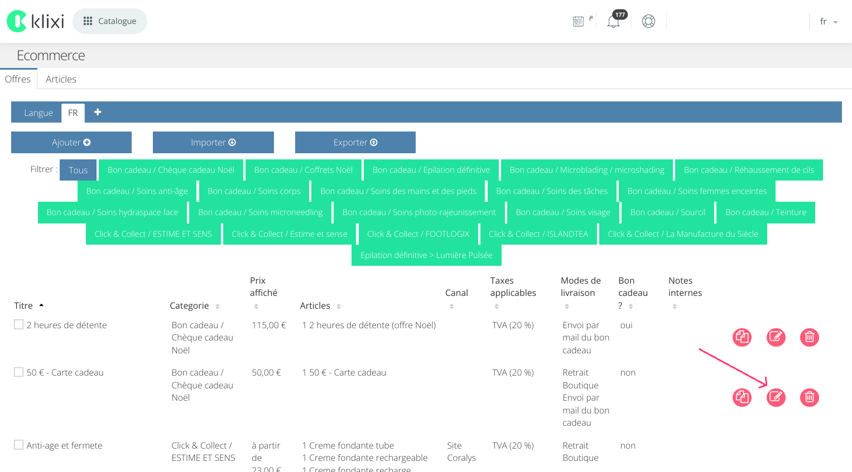Image resolution: width=852 pixels, height=472 pixels.
Task: Filter by Bon cadeau / Chèque cadeau Noël
Action: point(171,170)
